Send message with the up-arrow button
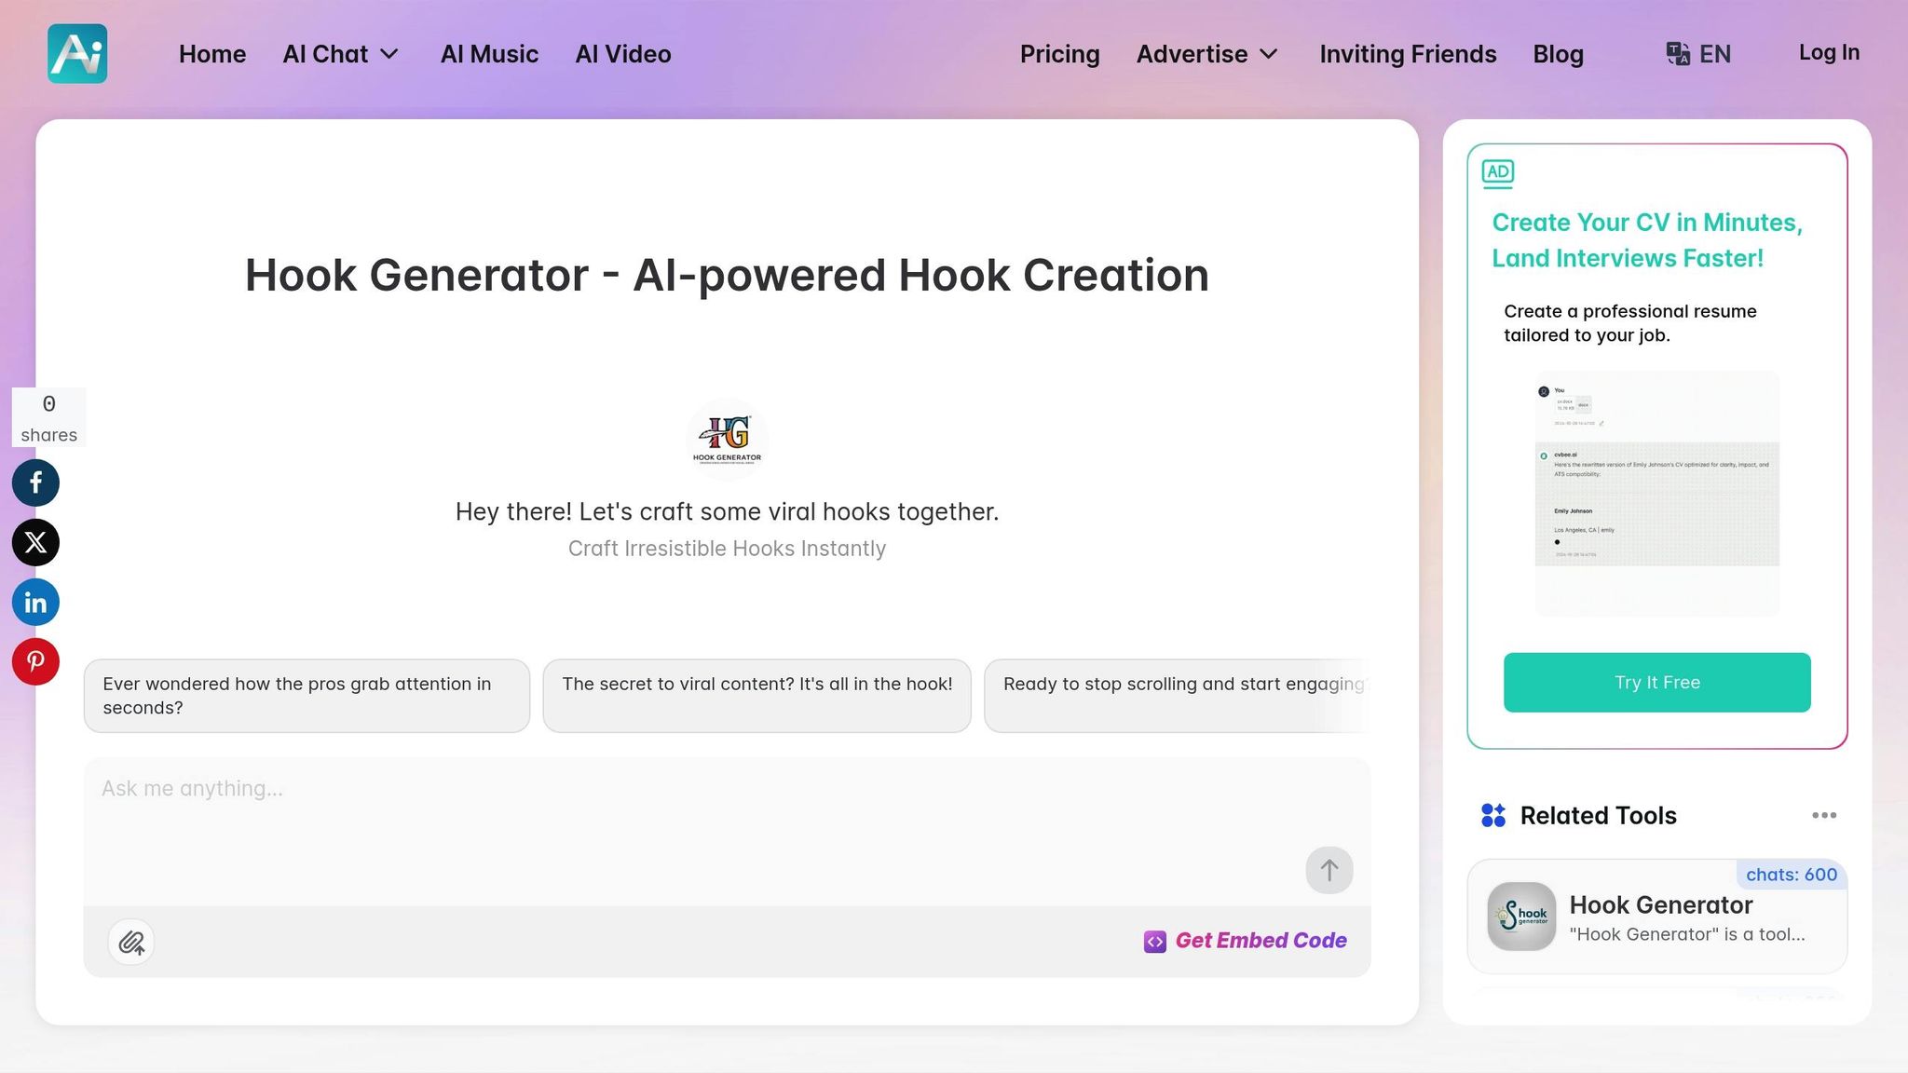 1329,870
